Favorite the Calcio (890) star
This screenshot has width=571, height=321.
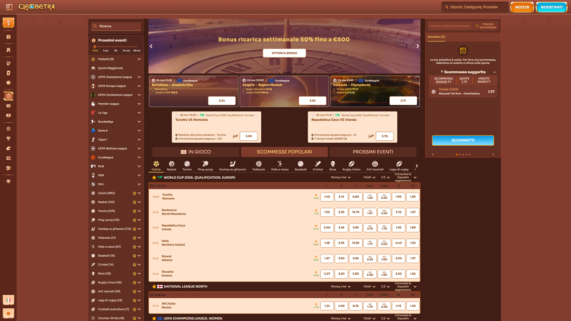134,193
